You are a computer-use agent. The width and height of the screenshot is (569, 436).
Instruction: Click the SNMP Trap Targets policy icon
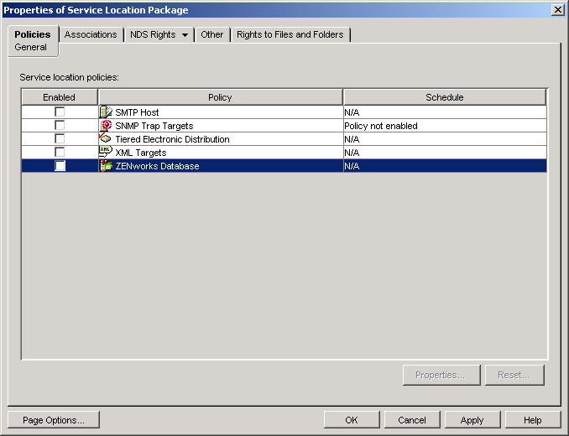point(106,126)
